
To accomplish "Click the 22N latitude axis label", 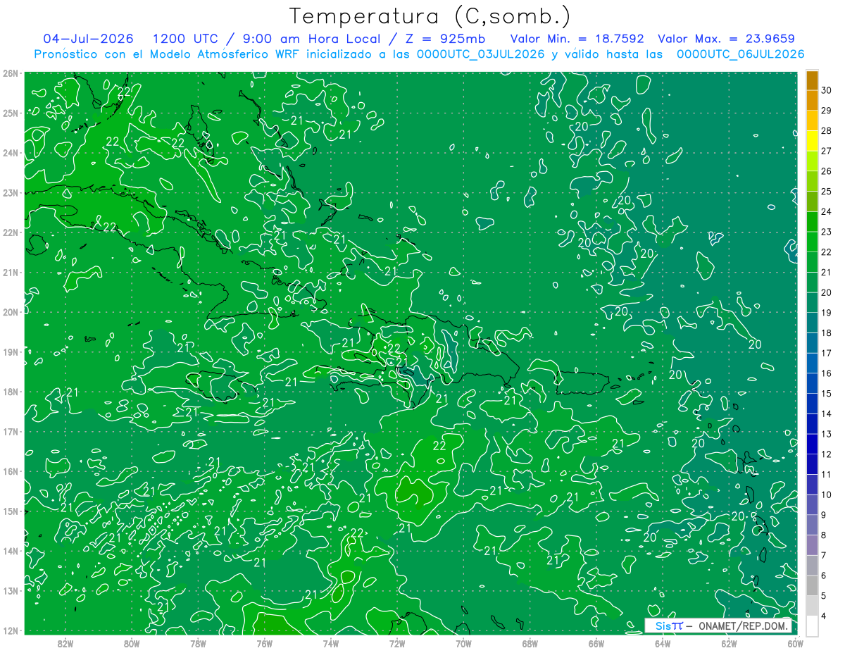I will coord(11,232).
